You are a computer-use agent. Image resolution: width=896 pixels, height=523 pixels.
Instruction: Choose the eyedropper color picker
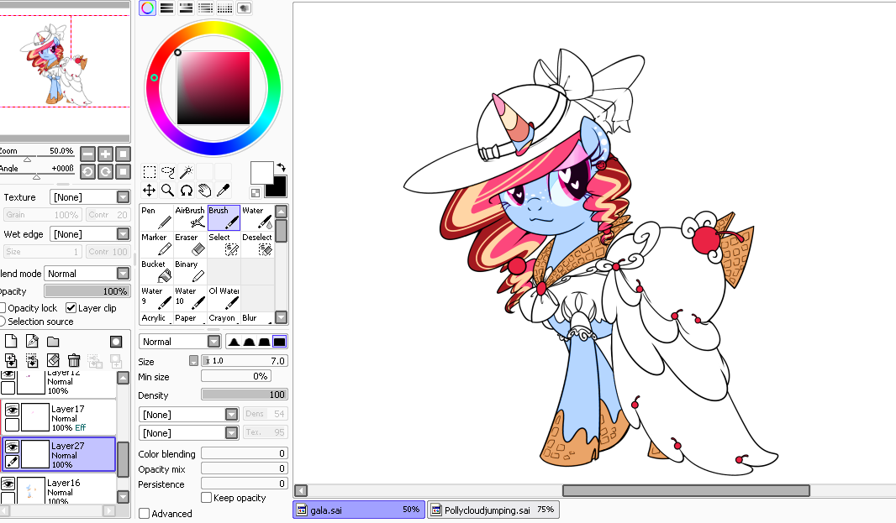tap(224, 190)
